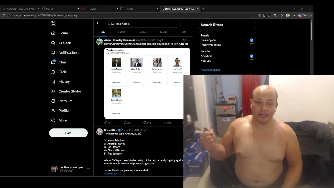
Task: Click the ACTBLUE ABDUL search field
Action: pyautogui.click(x=143, y=24)
